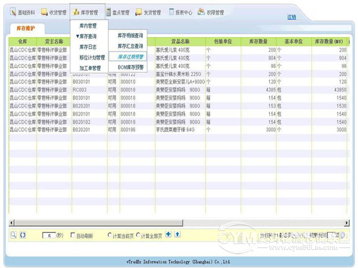The image size is (358, 268).
Task: Click the round go-to-page button icon
Action: point(342,235)
